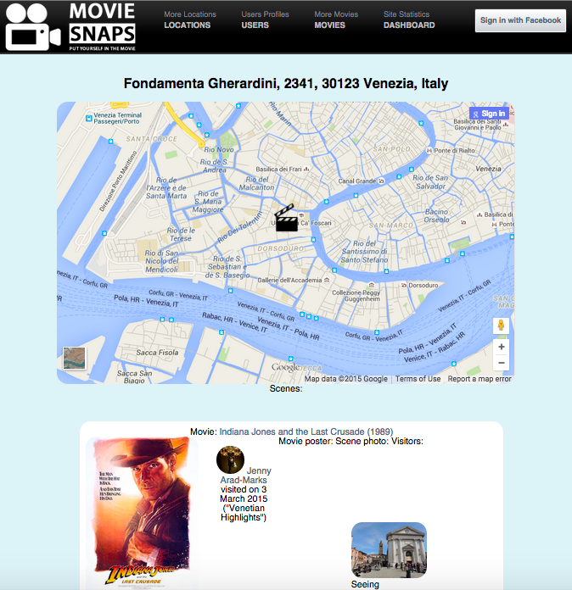The image size is (572, 590).
Task: Click Jenny Arad-Marks round avatar photo
Action: click(x=230, y=459)
